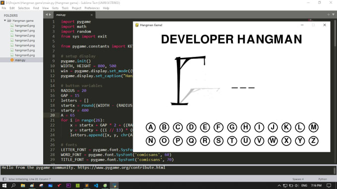Click line number 20 in gutter
The image size is (337, 189).
53,115
